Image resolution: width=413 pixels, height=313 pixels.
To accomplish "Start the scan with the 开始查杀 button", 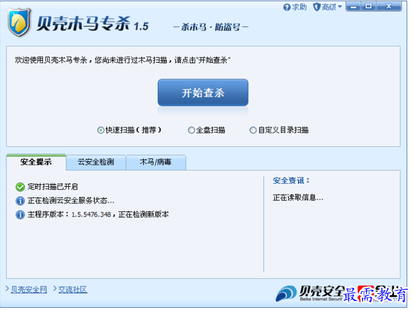I will pyautogui.click(x=203, y=92).
